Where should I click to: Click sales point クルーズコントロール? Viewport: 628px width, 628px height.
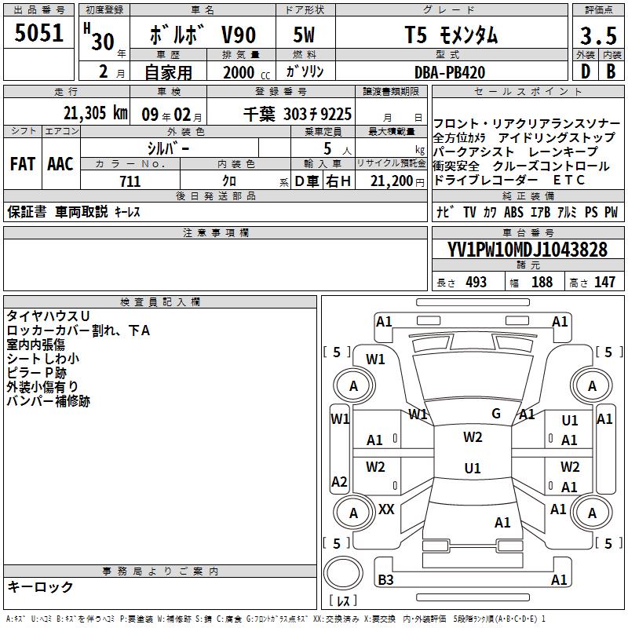tap(551, 166)
